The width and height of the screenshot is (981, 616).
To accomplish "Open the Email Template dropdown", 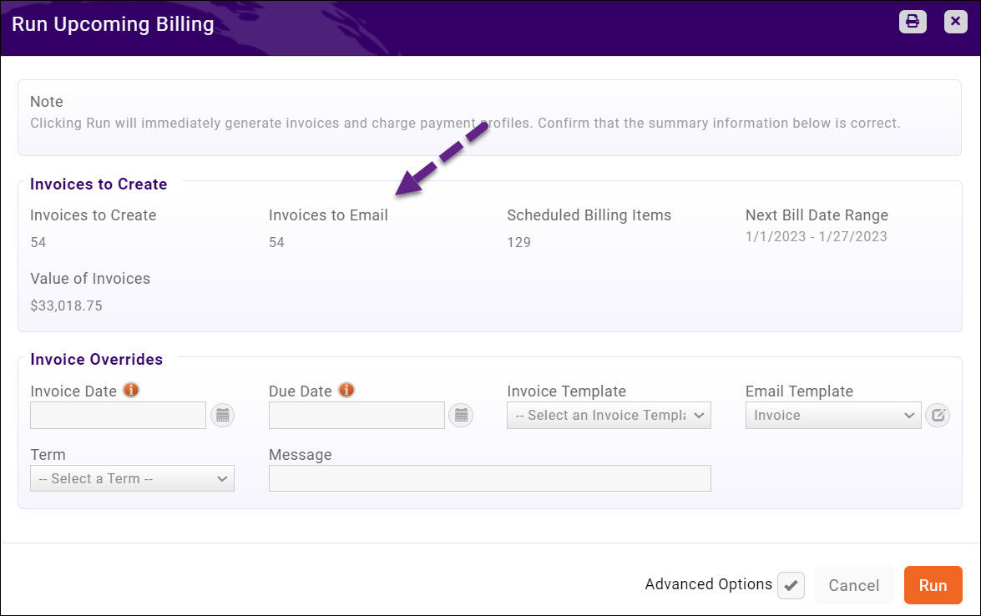I will pyautogui.click(x=832, y=415).
